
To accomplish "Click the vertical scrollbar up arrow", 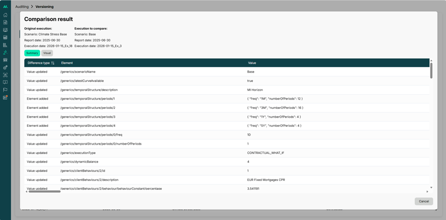I will coord(431,61).
